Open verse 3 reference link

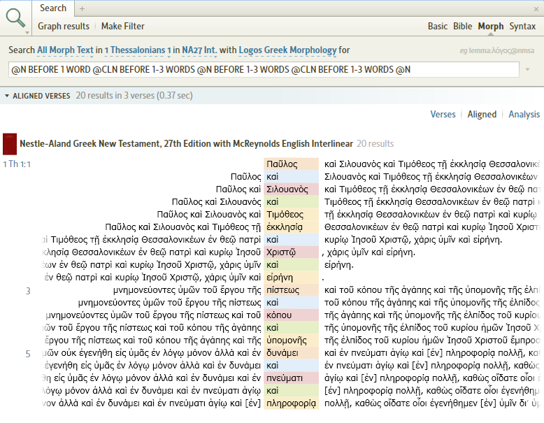coord(28,291)
